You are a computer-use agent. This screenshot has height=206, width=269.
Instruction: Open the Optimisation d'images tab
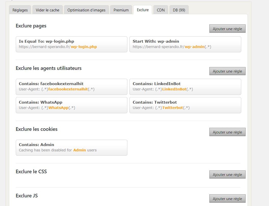click(x=86, y=10)
